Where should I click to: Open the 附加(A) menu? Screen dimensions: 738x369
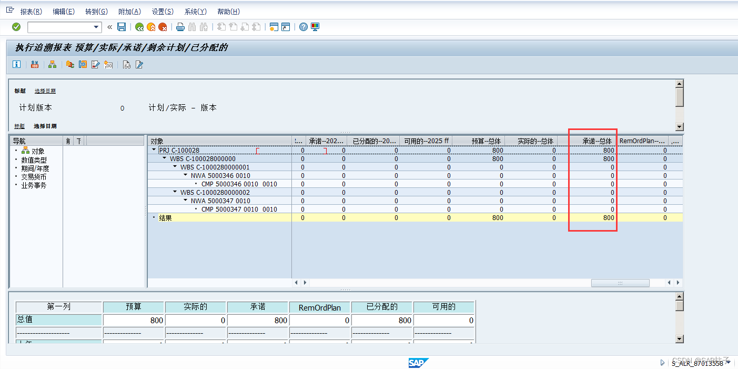click(x=129, y=12)
